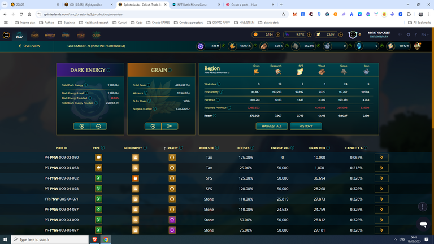Click CAPACITY % column info icon
Screen dimensions: 434x244
point(366,148)
